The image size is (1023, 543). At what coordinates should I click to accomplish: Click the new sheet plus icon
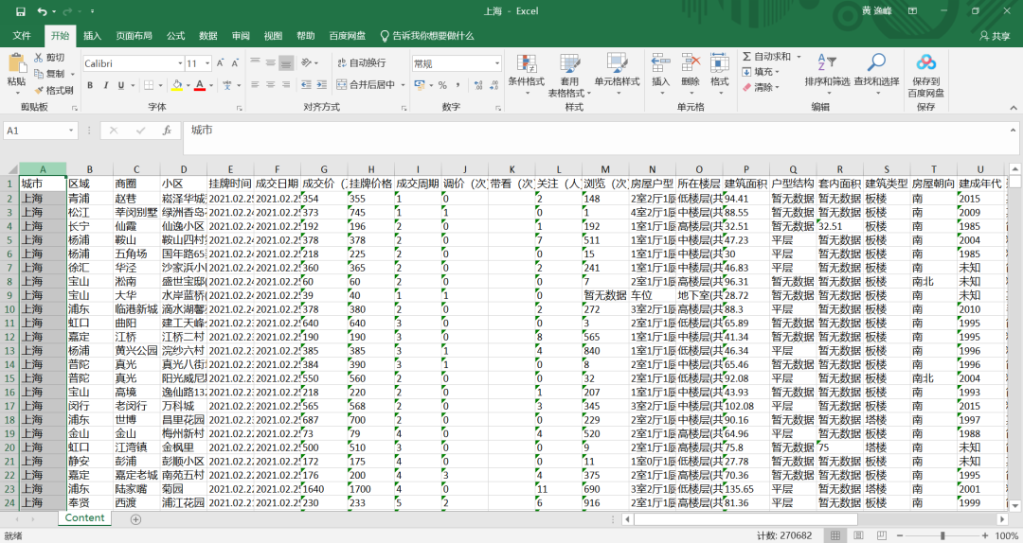[135, 519]
